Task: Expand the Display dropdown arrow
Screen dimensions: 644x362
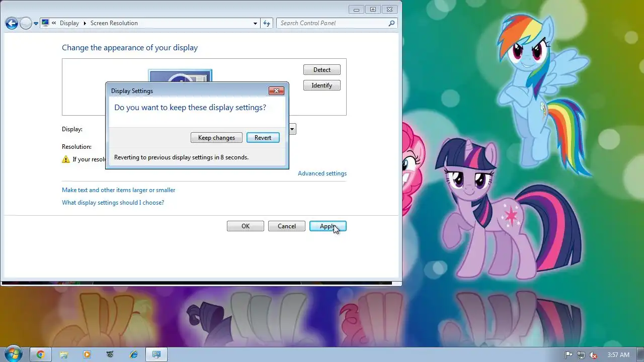Action: 292,129
